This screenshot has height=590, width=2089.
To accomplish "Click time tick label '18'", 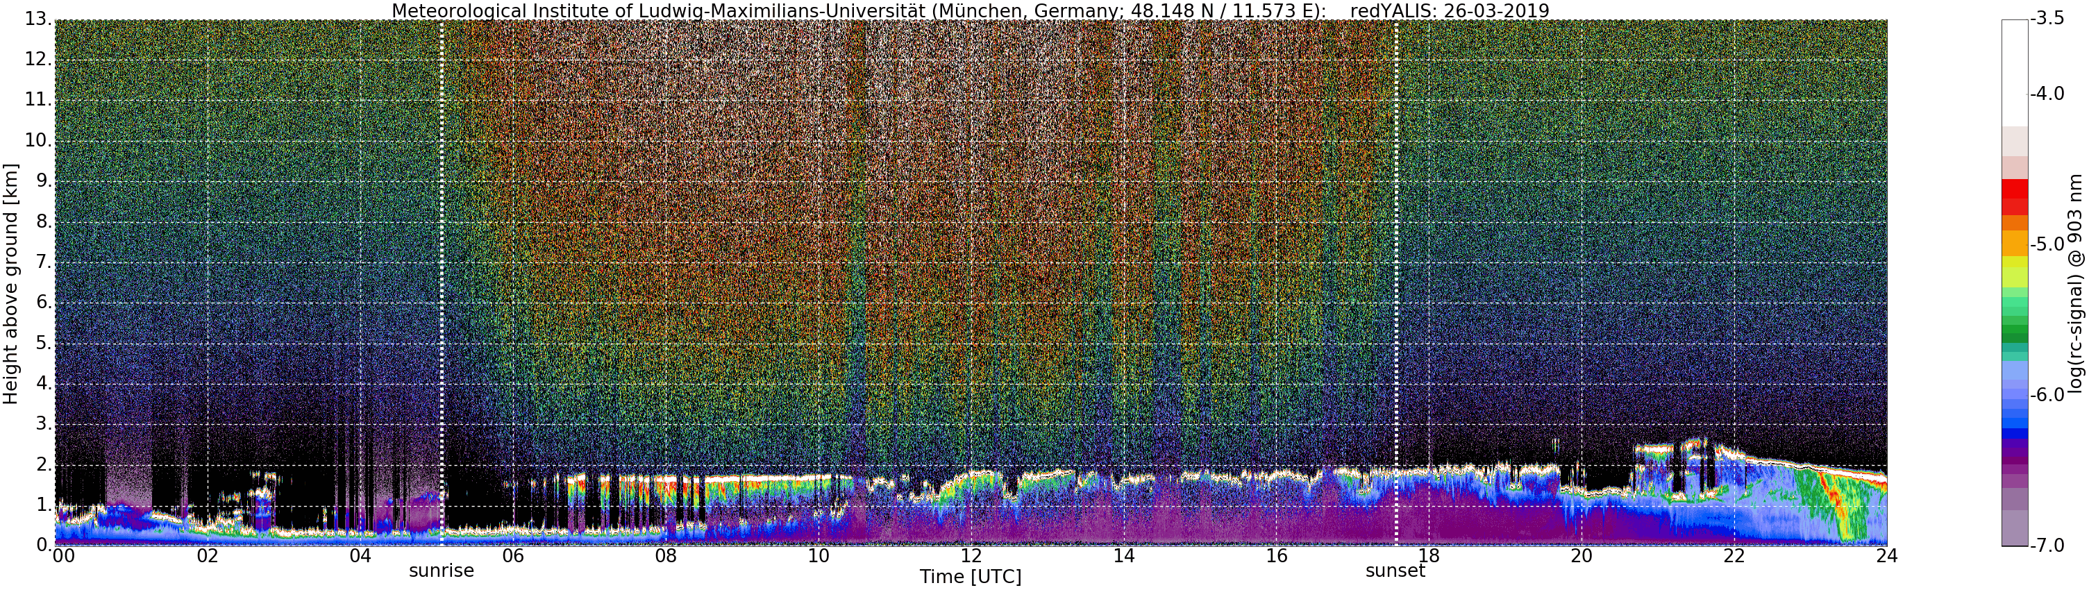I will click(x=1429, y=556).
